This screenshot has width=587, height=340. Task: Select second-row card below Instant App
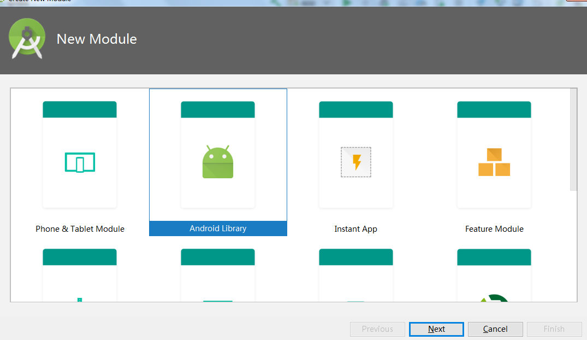[x=356, y=275]
